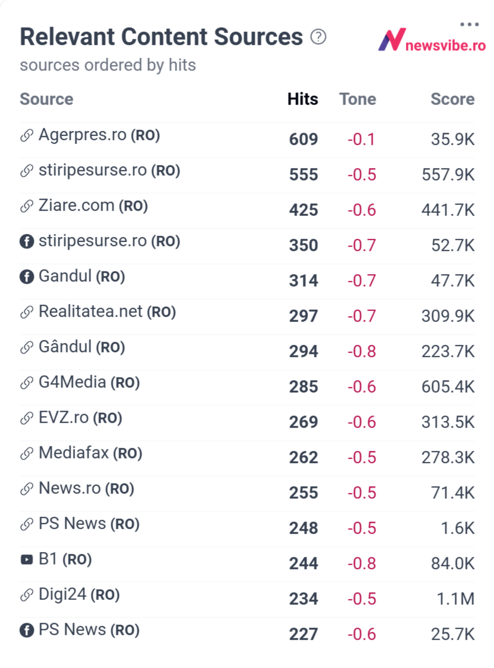Image resolution: width=494 pixels, height=668 pixels.
Task: Click Facebook icon next to PS News
Action: click(27, 631)
